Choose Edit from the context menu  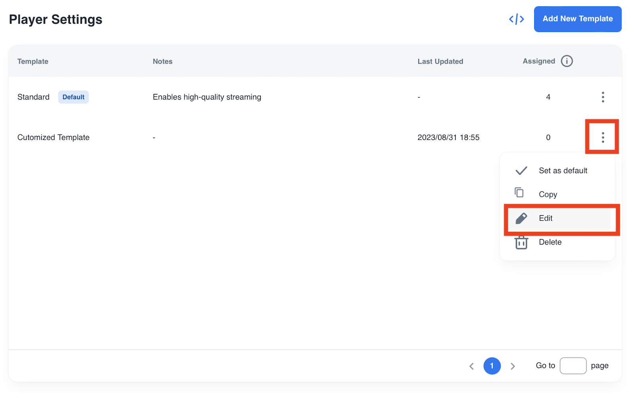546,218
